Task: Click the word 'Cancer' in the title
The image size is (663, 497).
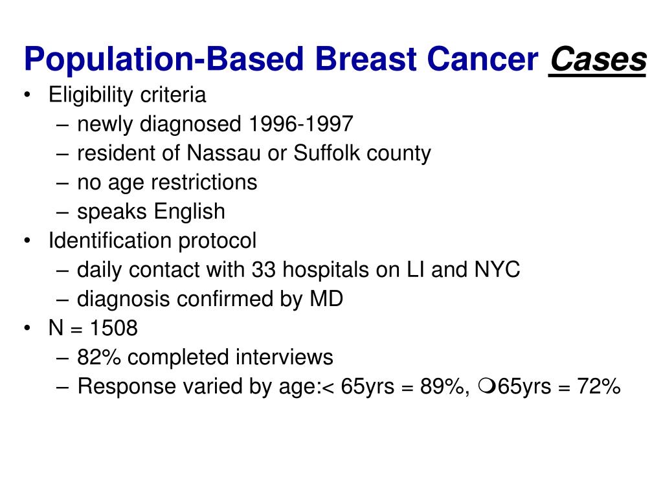Action: click(482, 59)
